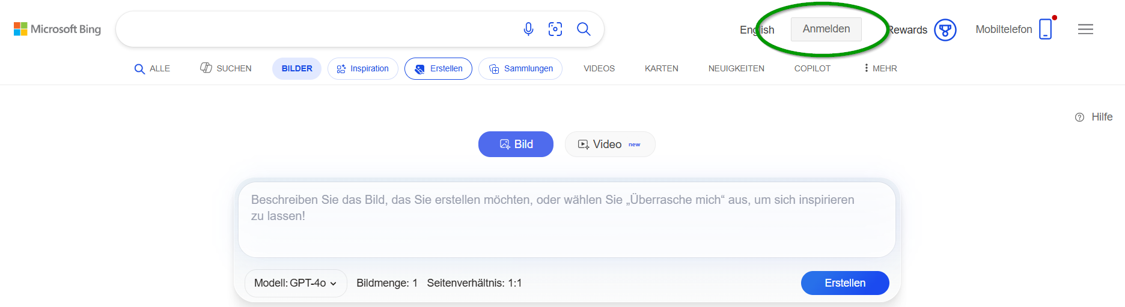
Task: Click the Mobiltelefon phone icon
Action: click(x=1046, y=29)
